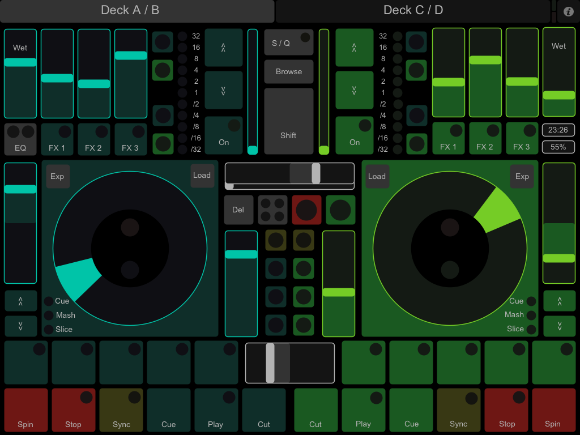Viewport: 580px width, 435px height.
Task: Toggle the On button for left beat FX
Action: 224,135
